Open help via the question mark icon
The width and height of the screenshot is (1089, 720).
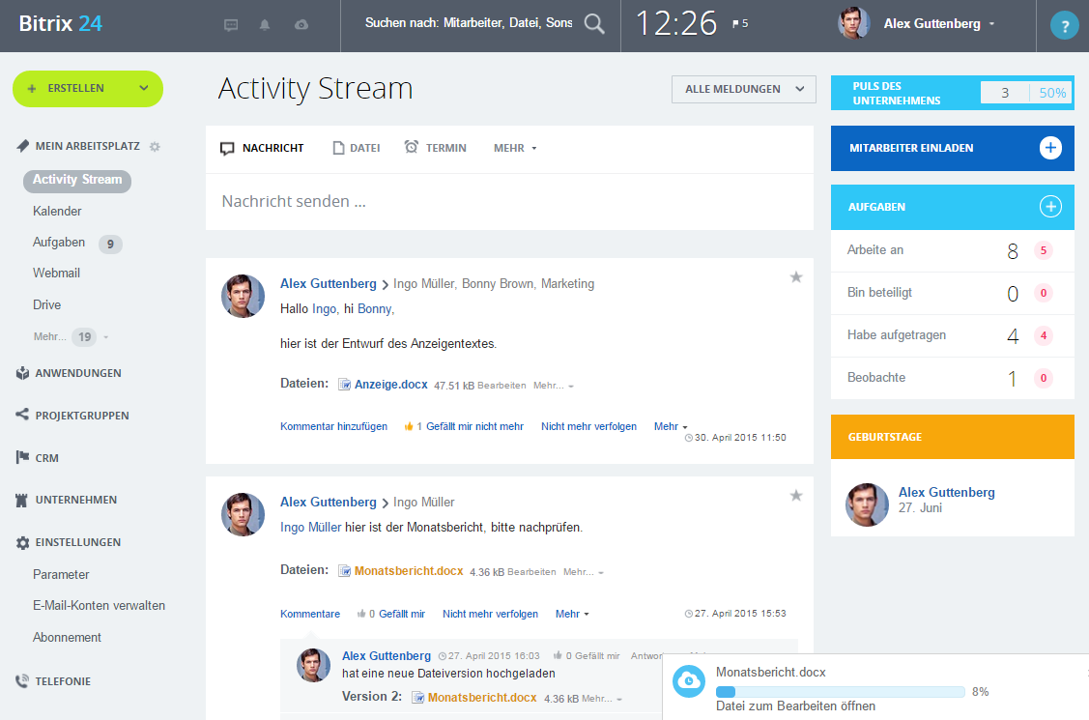pyautogui.click(x=1063, y=25)
